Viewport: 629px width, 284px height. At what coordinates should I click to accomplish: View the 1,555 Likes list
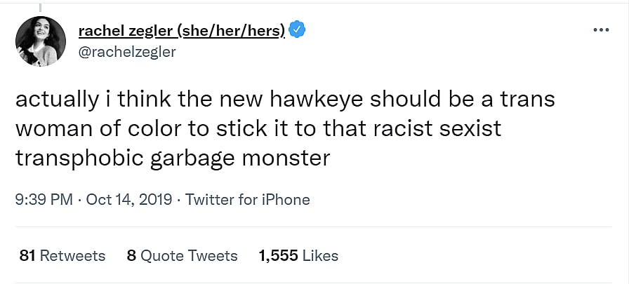tap(298, 256)
